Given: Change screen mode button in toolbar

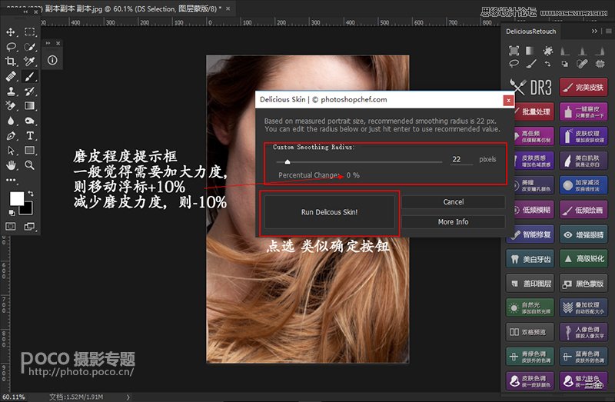Looking at the screenshot, I should pyautogui.click(x=29, y=226).
